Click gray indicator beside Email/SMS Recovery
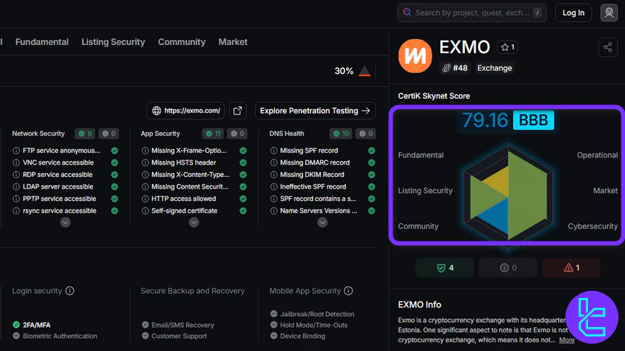The width and height of the screenshot is (625, 351). (145, 325)
